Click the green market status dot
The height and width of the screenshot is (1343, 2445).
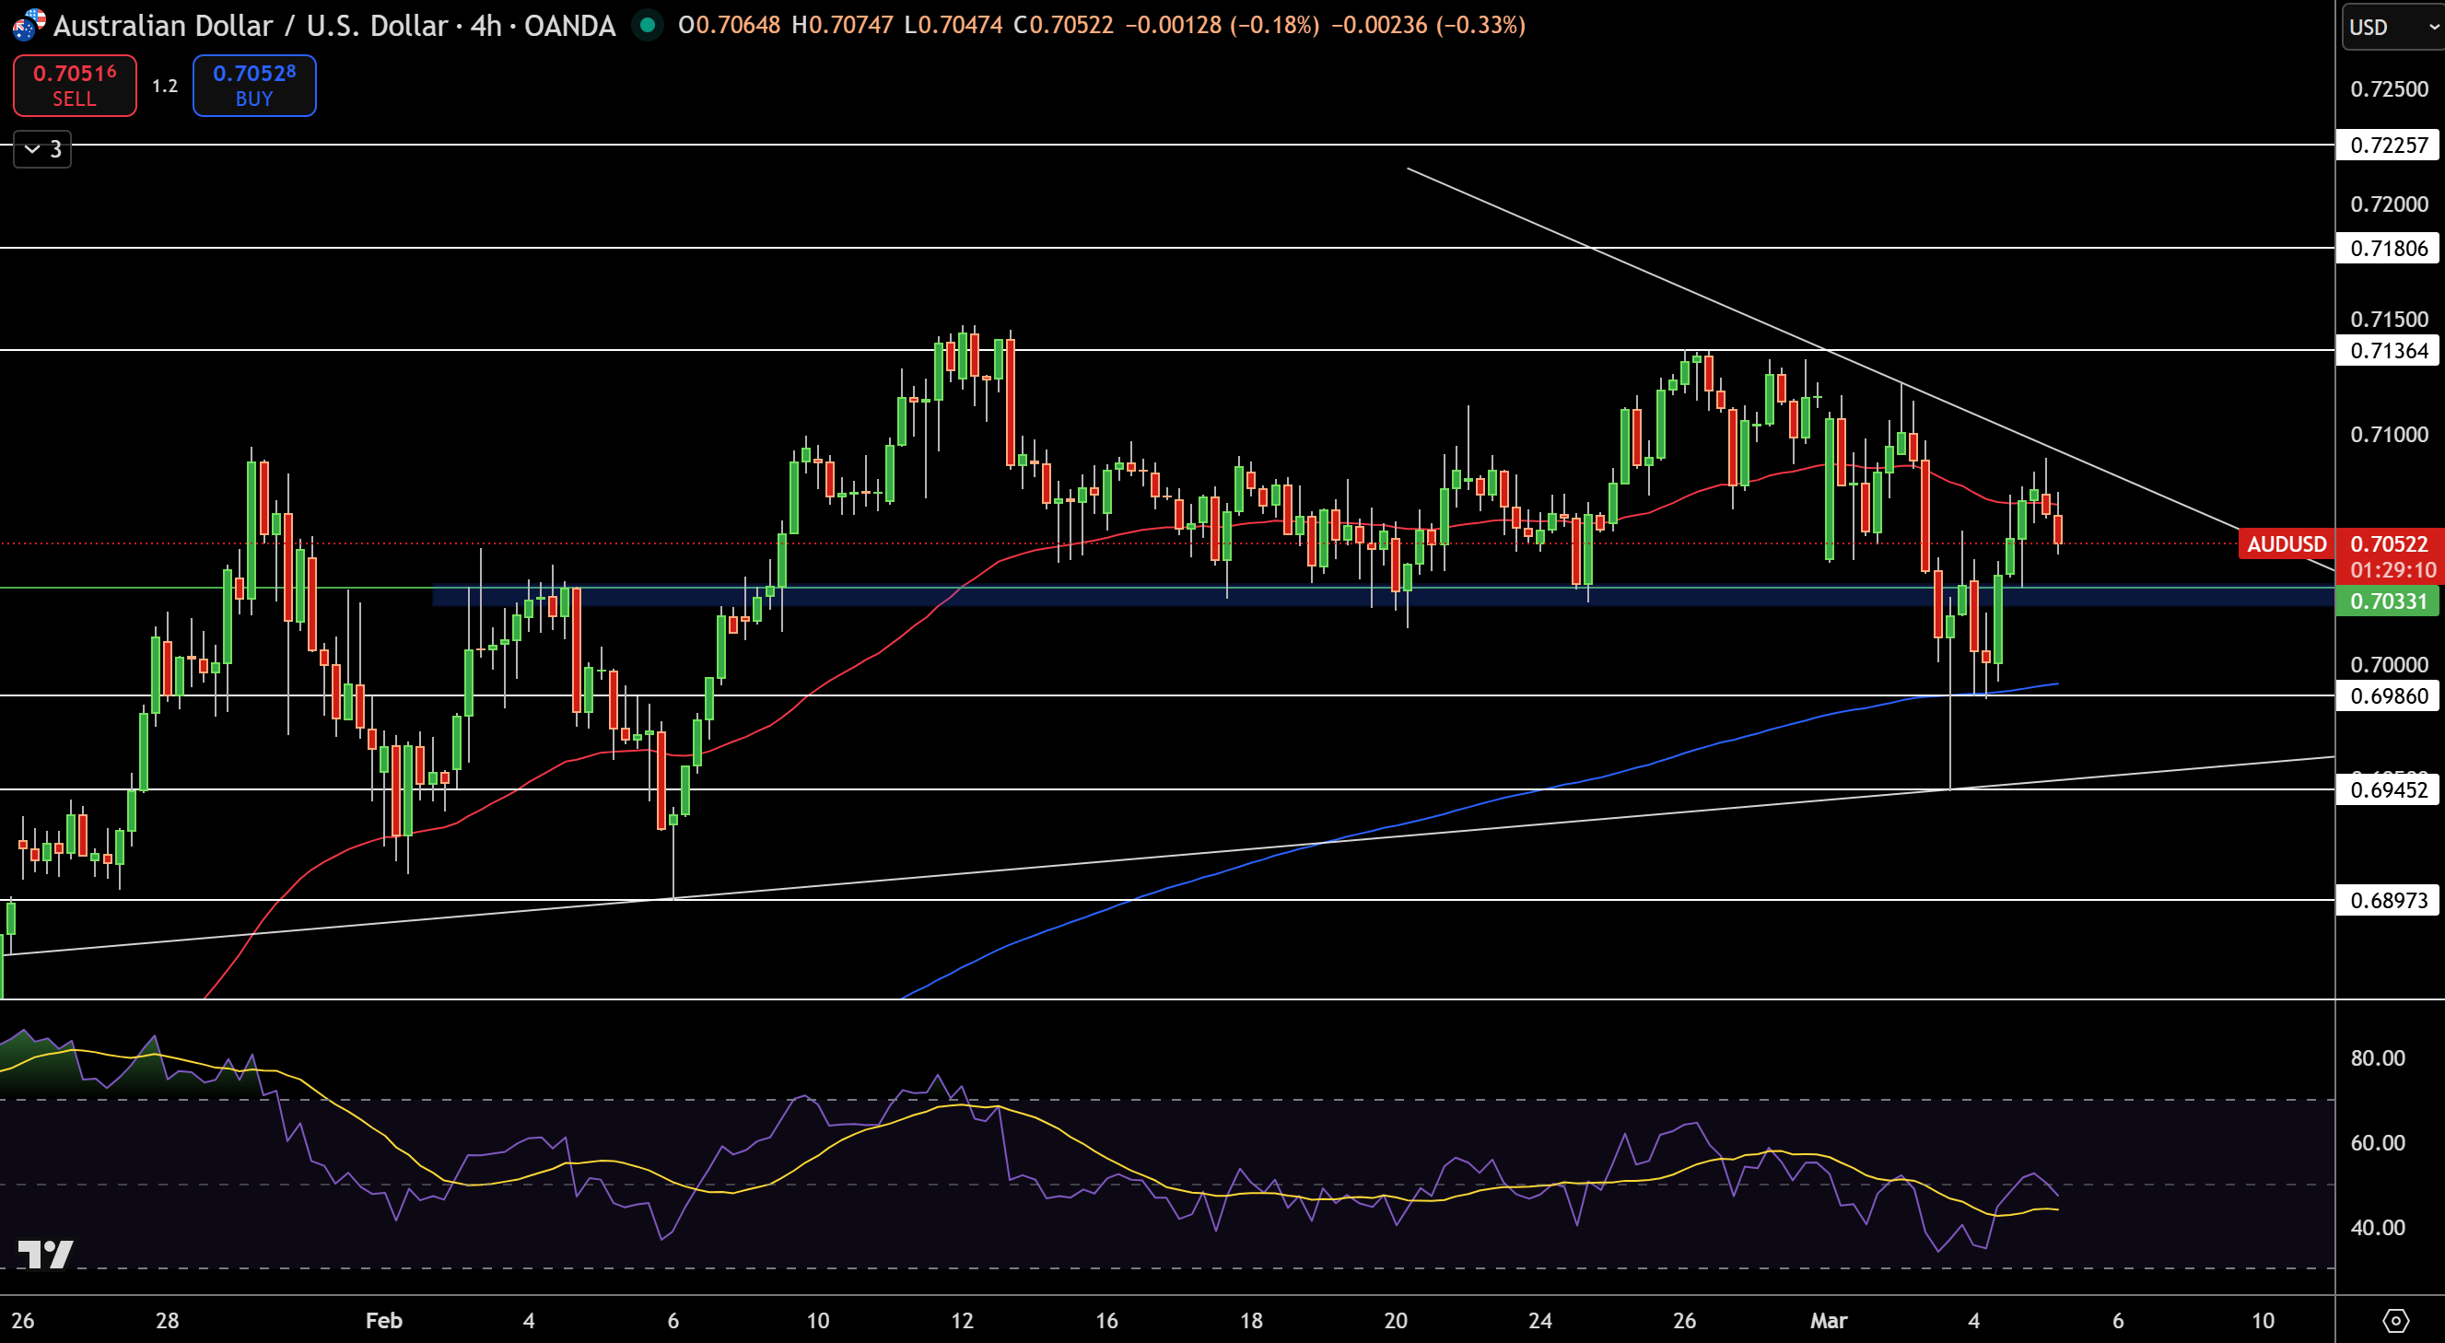coord(648,25)
